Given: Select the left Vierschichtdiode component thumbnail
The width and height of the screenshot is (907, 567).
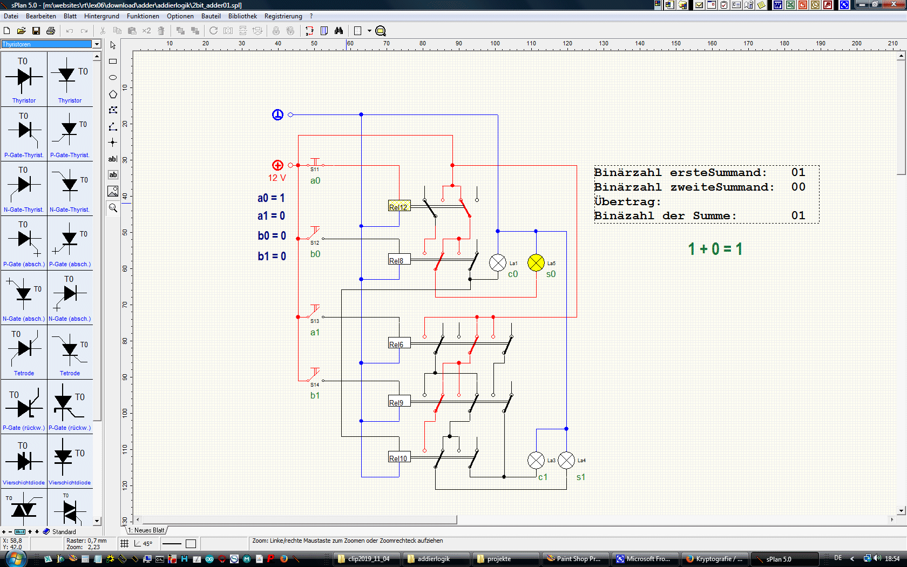Looking at the screenshot, I should (x=24, y=461).
